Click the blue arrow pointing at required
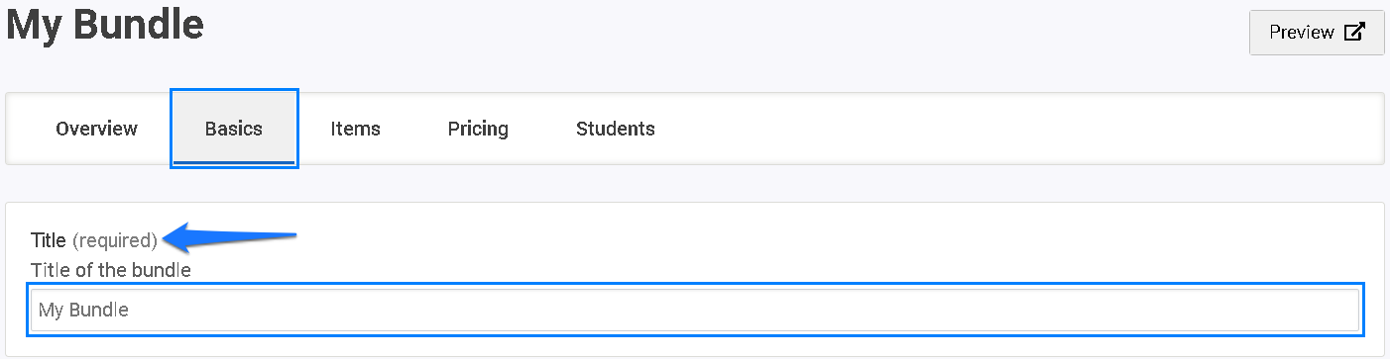 tap(230, 237)
